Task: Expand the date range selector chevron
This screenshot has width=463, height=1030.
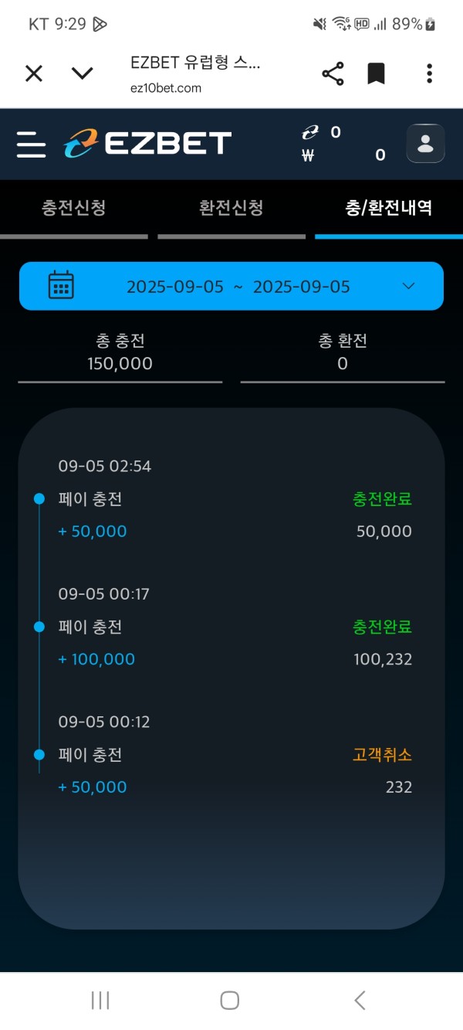Action: 408,285
